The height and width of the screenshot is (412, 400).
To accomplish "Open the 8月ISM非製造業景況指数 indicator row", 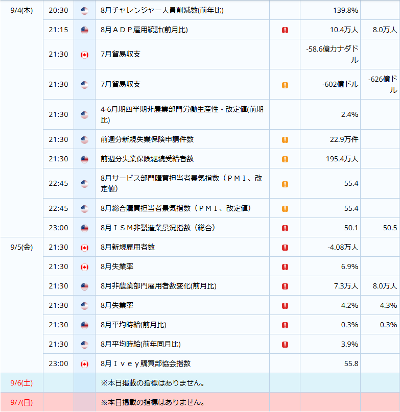I will (221, 228).
